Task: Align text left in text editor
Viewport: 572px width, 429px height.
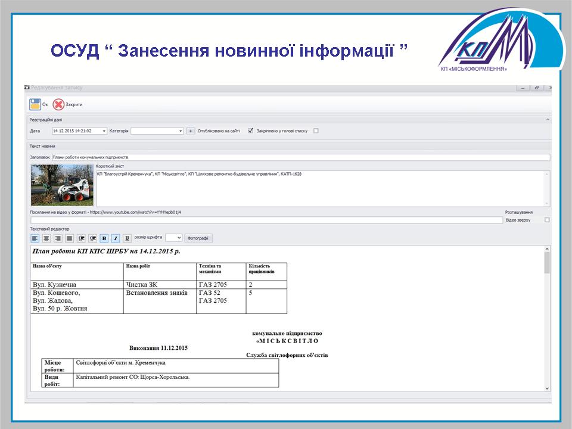Action: [x=35, y=238]
